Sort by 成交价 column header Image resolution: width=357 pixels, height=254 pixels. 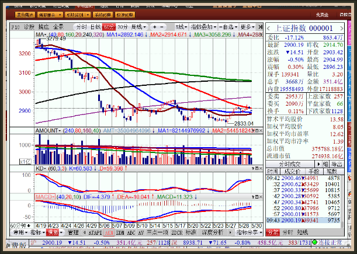292,171
